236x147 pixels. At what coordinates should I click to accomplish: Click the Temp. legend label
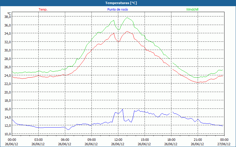tap(43, 9)
